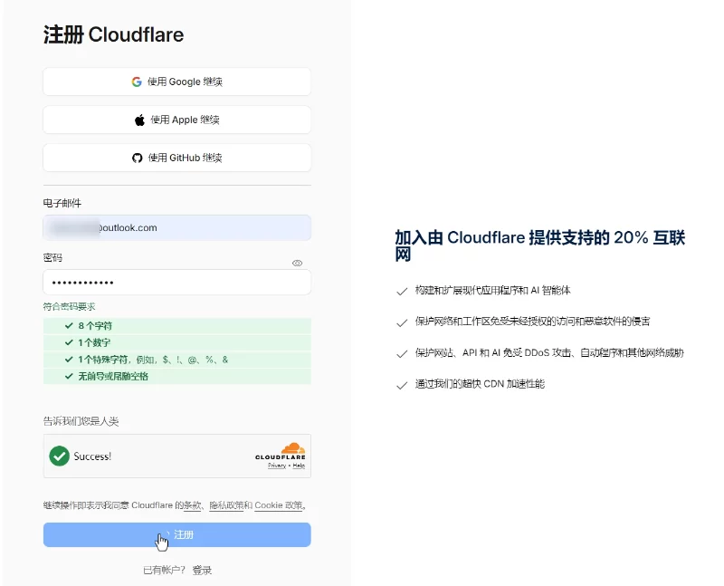Screen dimensions: 724x586
Task: Focus the 密码 password input field
Action: tap(176, 283)
